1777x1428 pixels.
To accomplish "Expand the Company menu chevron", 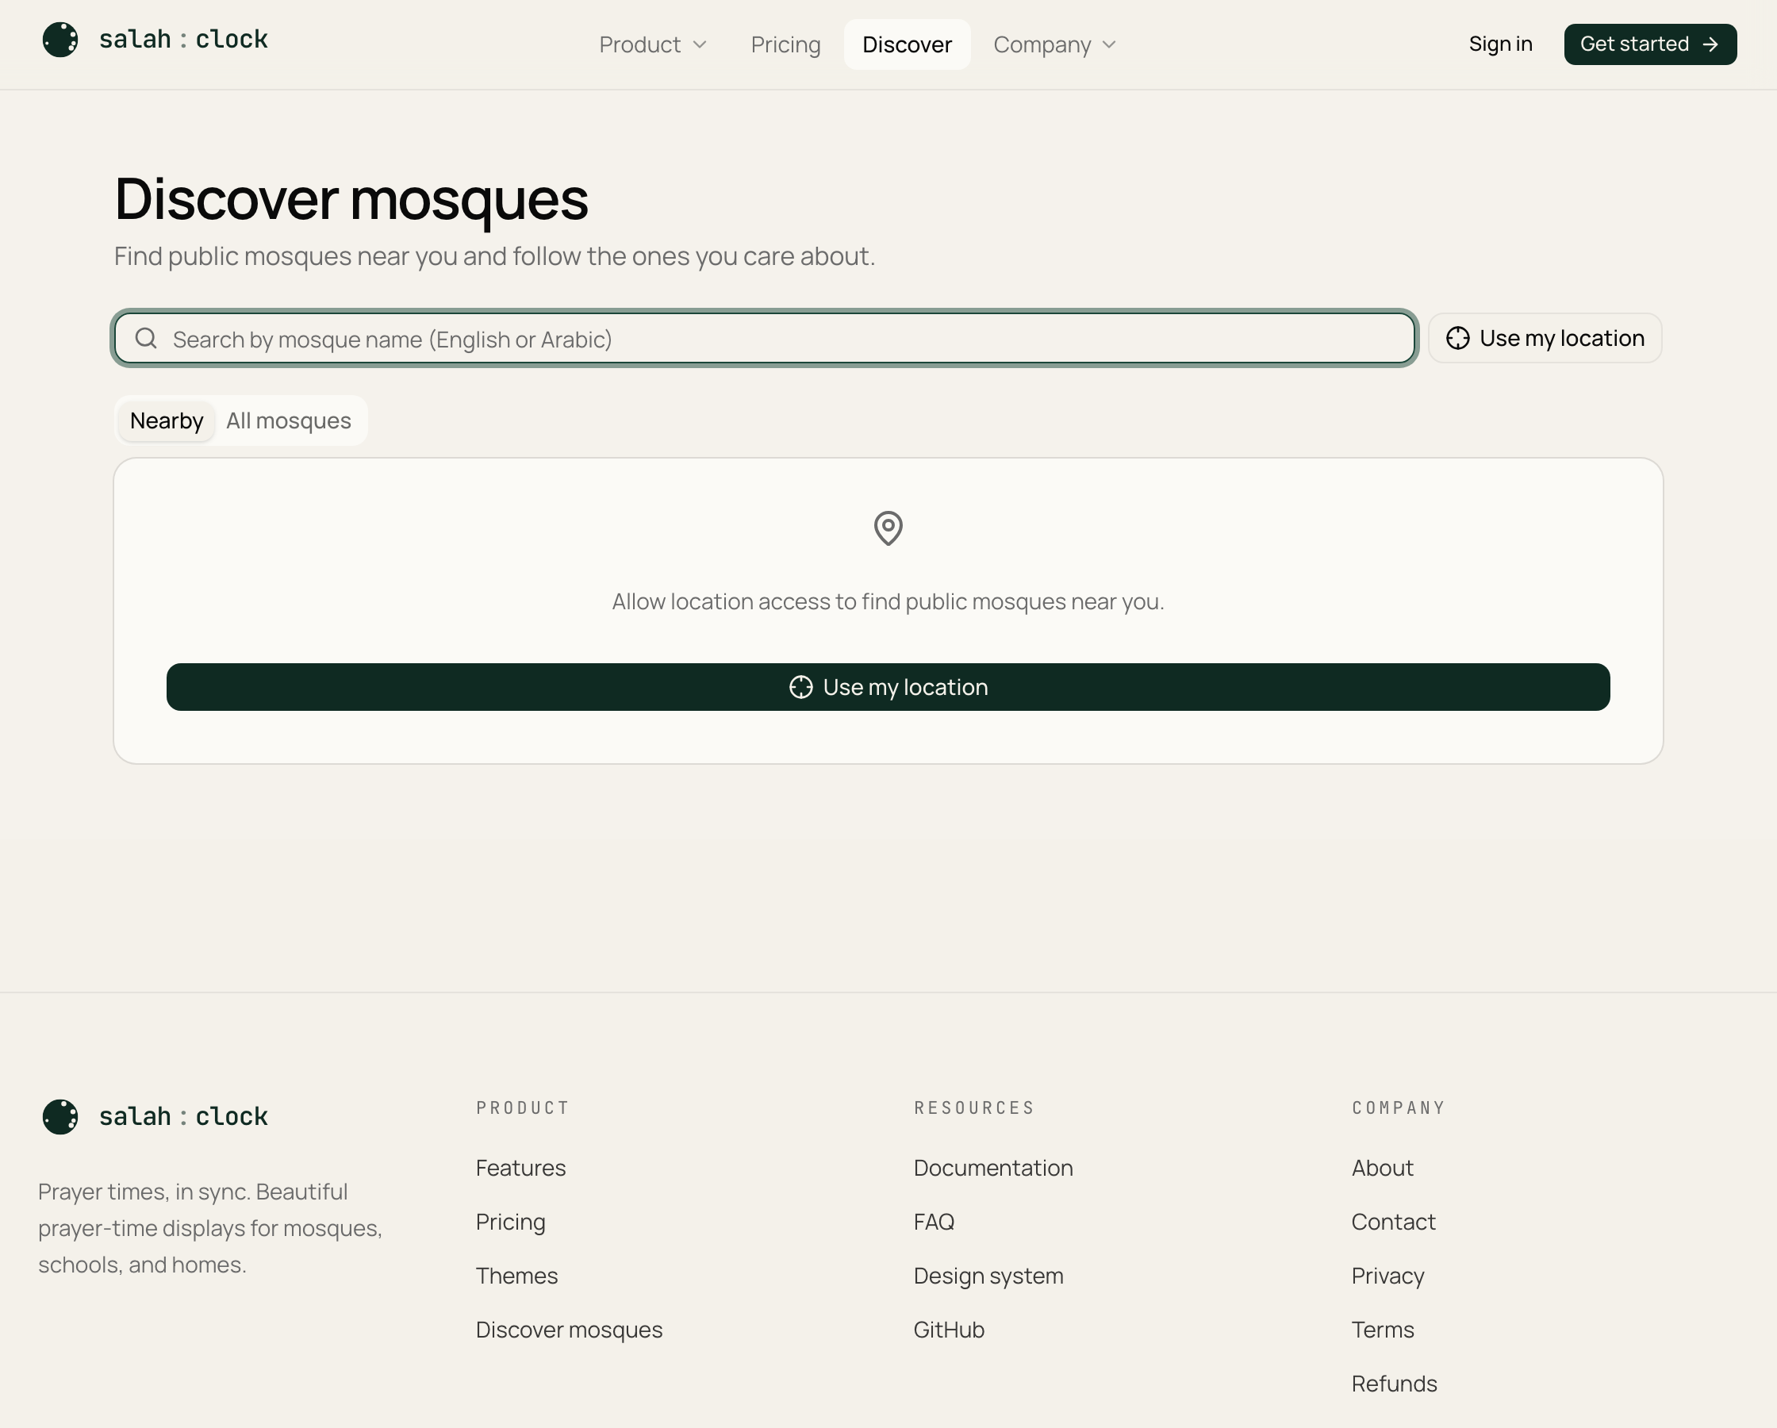I will click(x=1108, y=44).
